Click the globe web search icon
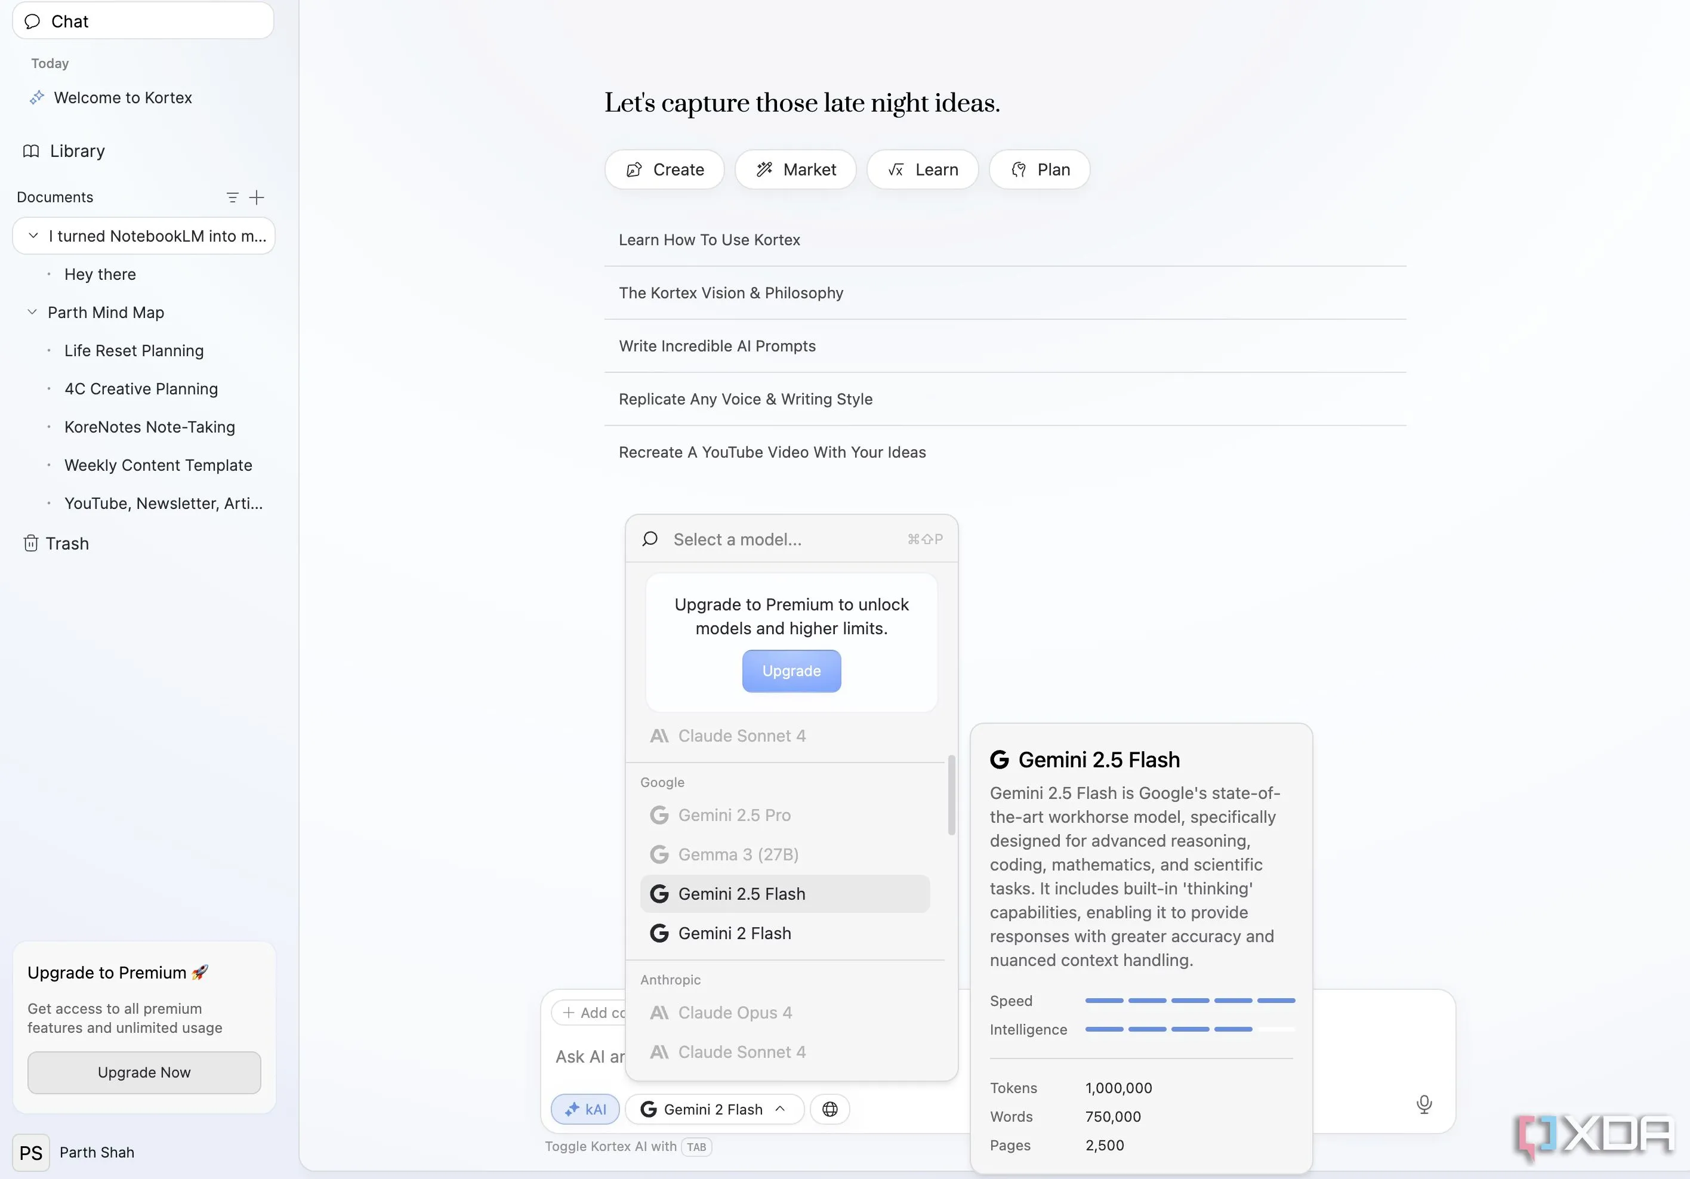This screenshot has width=1690, height=1179. pos(829,1109)
